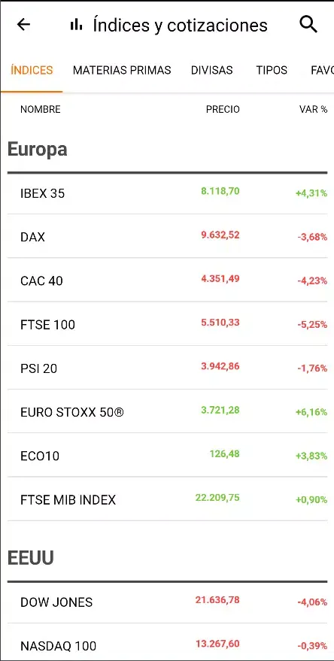Open PSI 20 index details
This screenshot has height=661, width=334.
(x=168, y=368)
